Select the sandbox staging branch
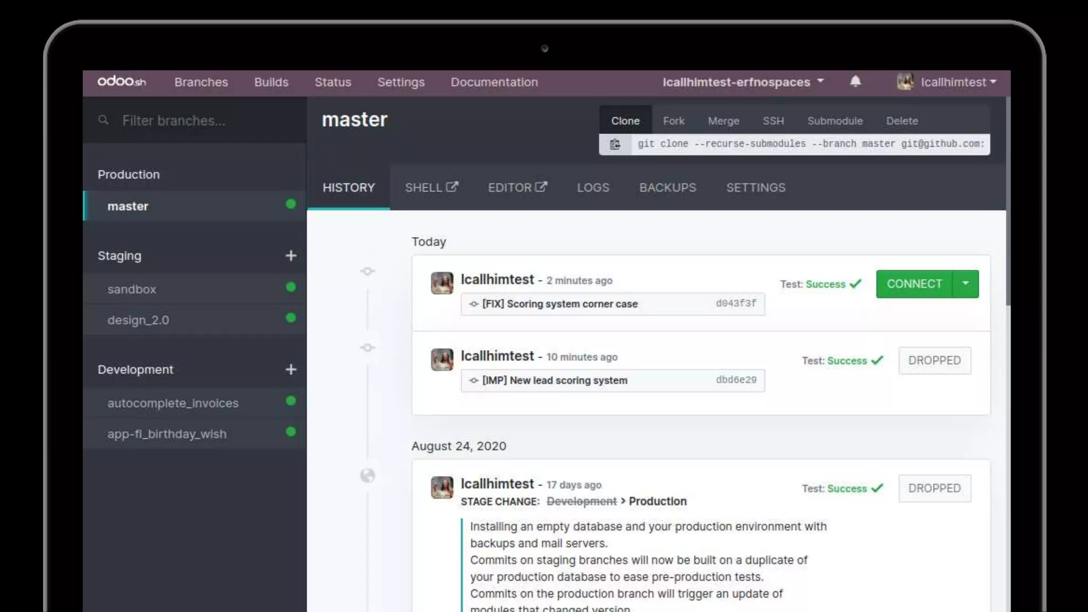This screenshot has width=1088, height=612. (x=132, y=290)
